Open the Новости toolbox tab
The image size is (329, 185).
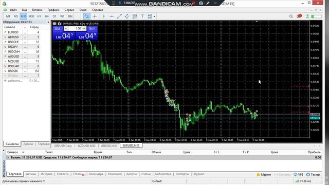[x=63, y=174]
